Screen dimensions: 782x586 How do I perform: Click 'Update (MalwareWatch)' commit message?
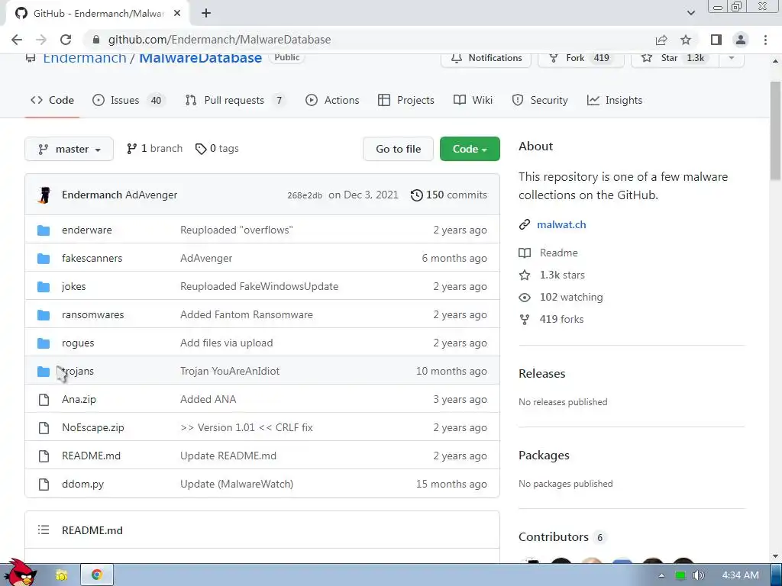(237, 485)
